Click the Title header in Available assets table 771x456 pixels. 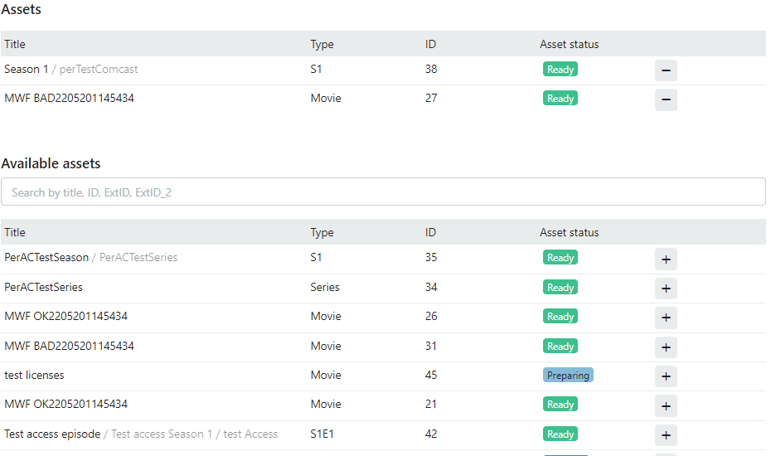tap(15, 232)
